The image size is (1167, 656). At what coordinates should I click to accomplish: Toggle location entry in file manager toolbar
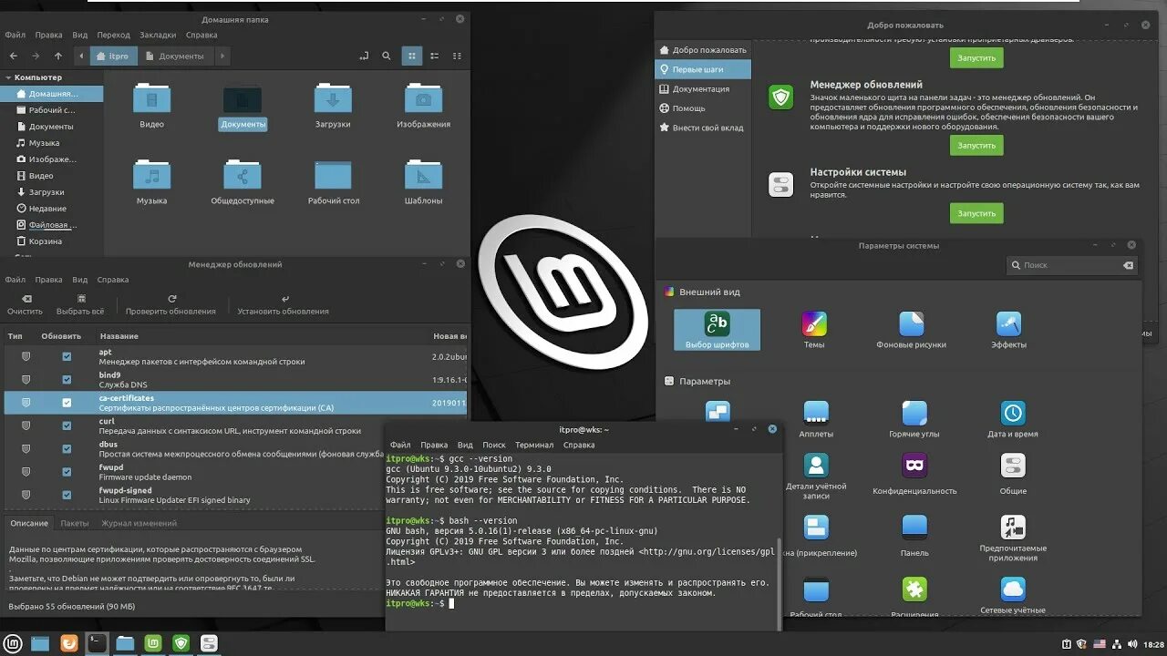364,56
